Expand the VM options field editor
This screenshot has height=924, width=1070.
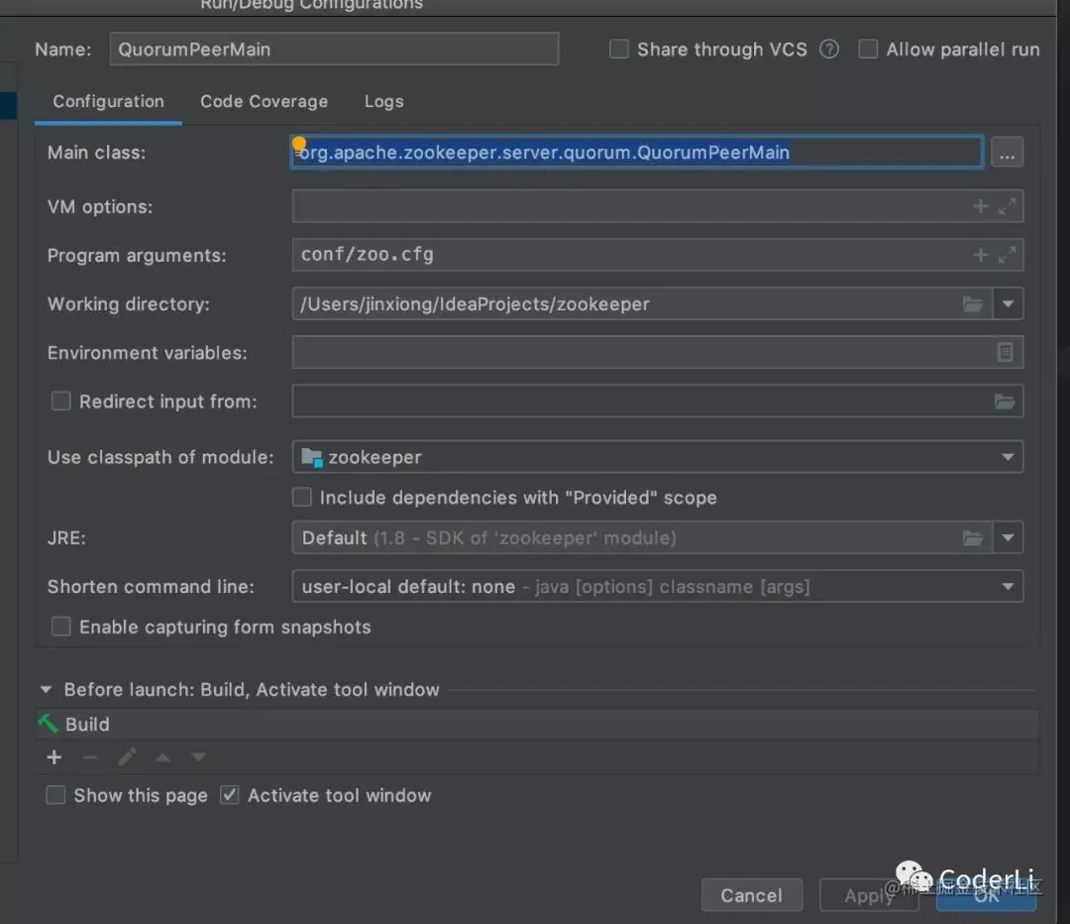tap(1008, 205)
